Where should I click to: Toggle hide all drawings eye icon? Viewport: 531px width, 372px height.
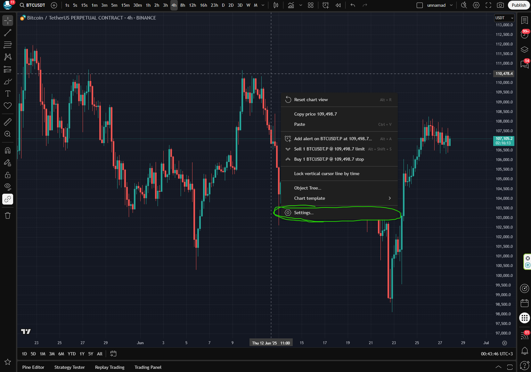tap(8, 187)
